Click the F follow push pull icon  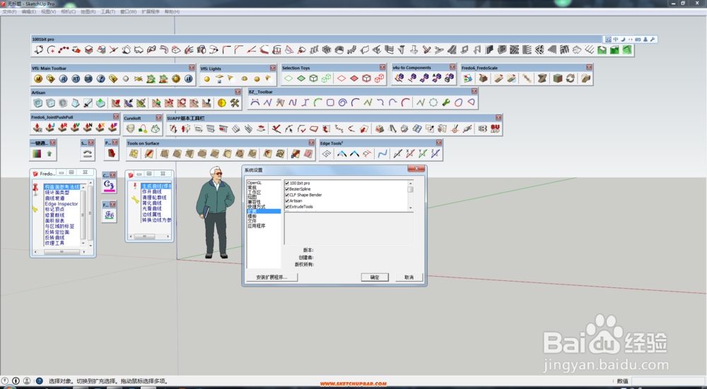click(x=113, y=128)
